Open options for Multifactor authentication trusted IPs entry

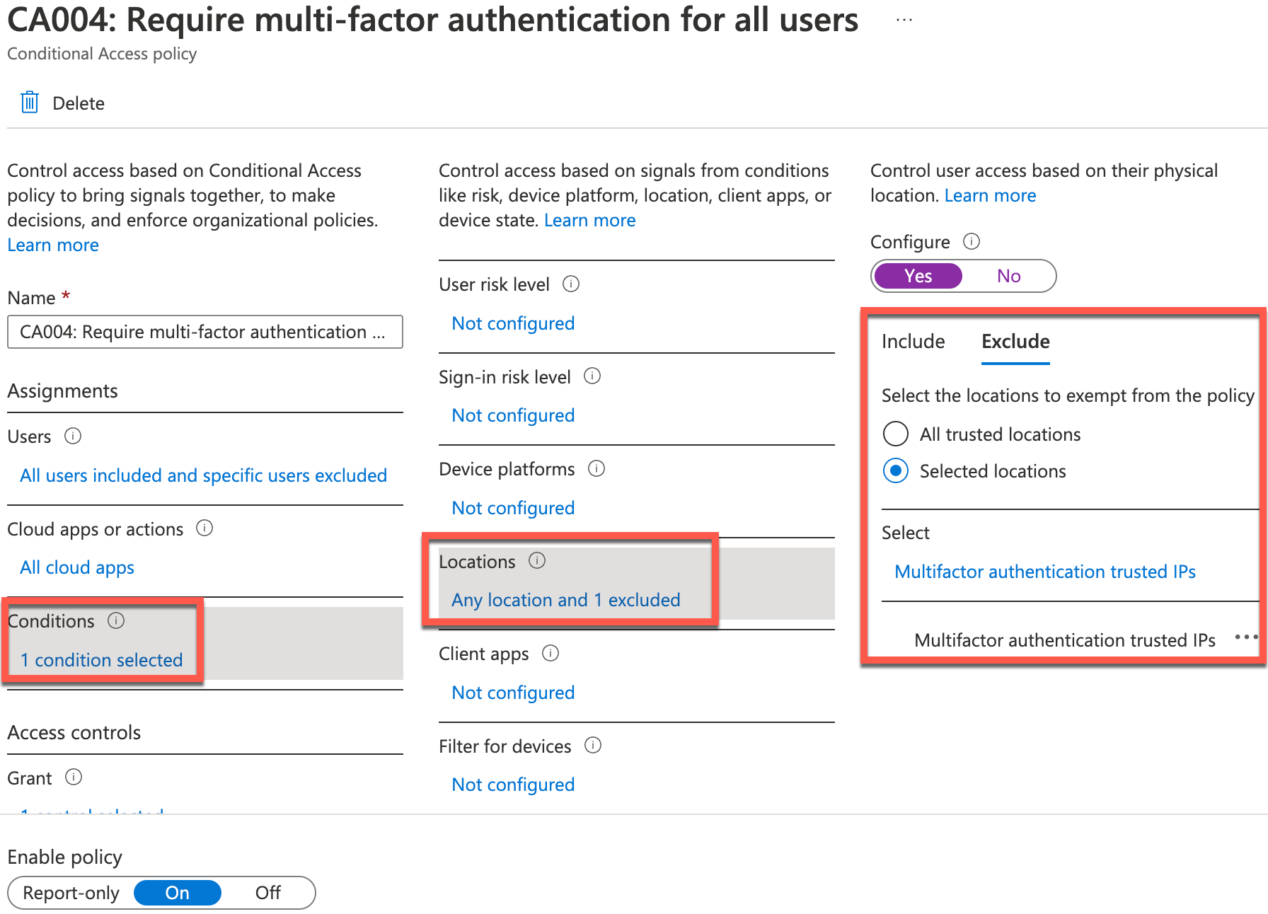click(x=1246, y=637)
